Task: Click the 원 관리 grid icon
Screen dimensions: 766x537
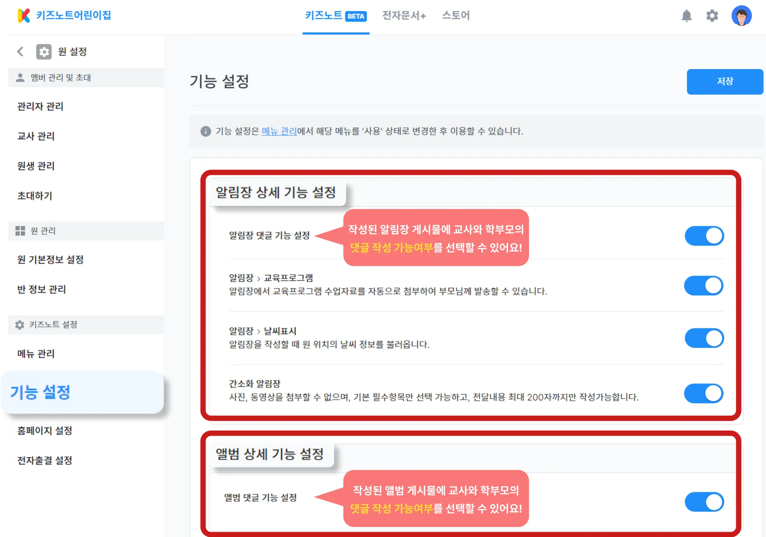Action: [x=20, y=231]
